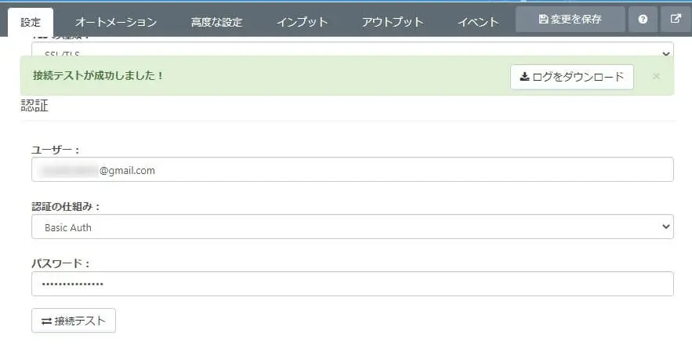Select the インプット tab
Image resolution: width=692 pixels, height=348 pixels.
tap(302, 22)
